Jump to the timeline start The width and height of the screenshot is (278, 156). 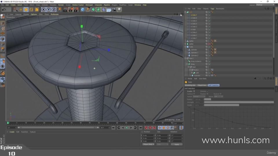point(113,128)
